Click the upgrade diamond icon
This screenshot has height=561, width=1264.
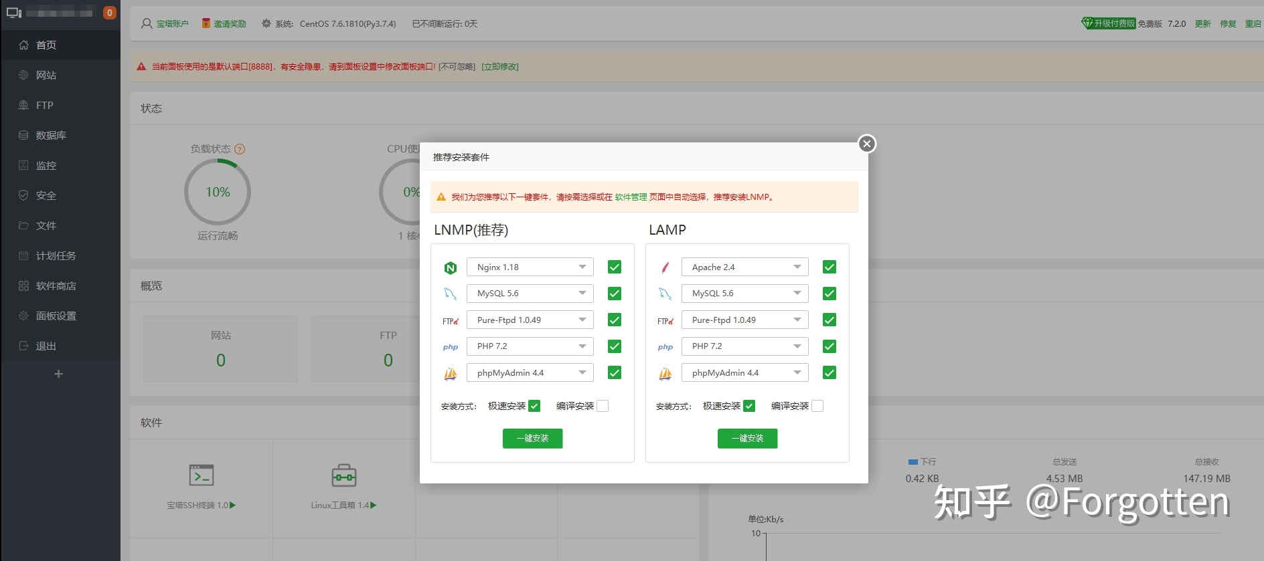pos(1087,23)
